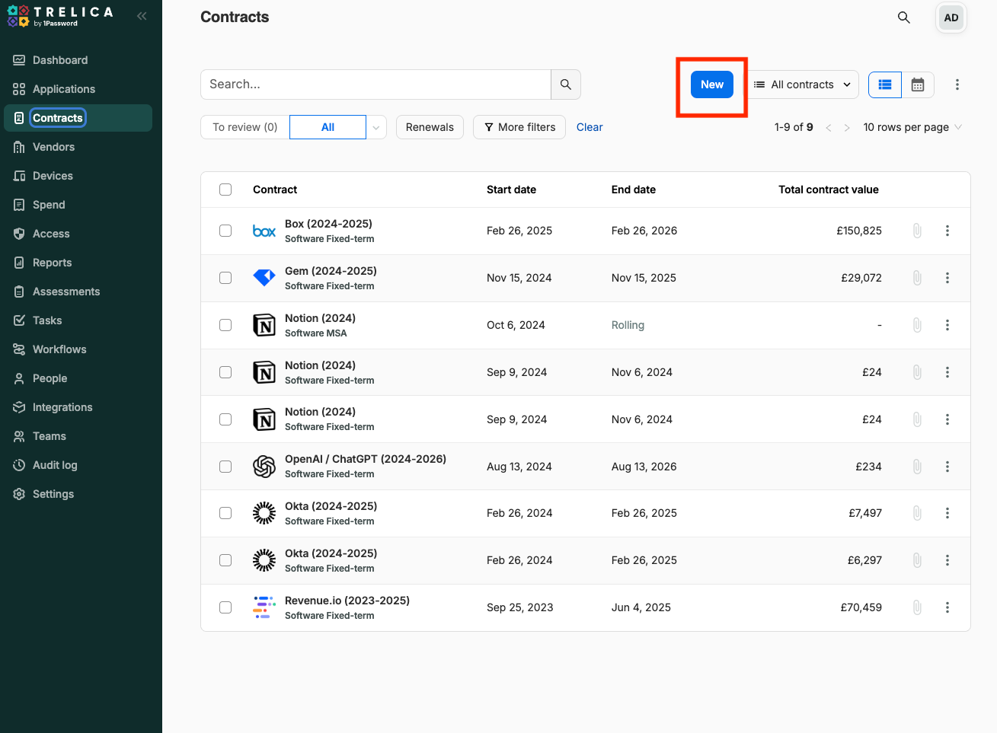997x733 pixels.
Task: Click the Clear filters link
Action: click(x=589, y=127)
